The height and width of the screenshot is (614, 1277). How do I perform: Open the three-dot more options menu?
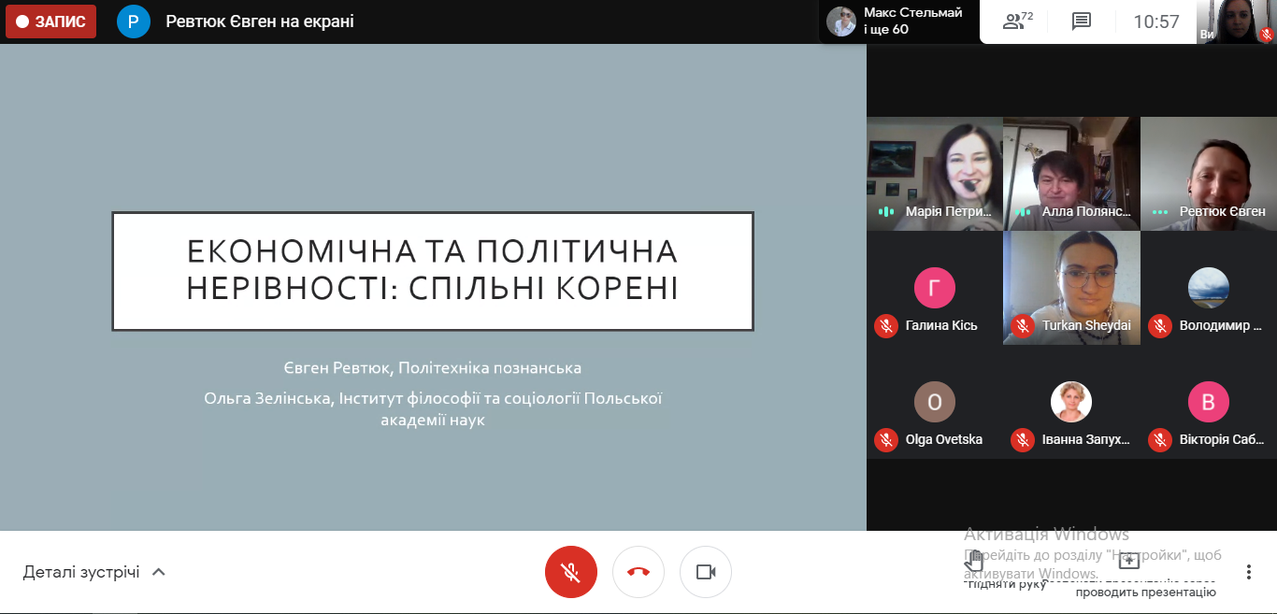(x=1249, y=572)
